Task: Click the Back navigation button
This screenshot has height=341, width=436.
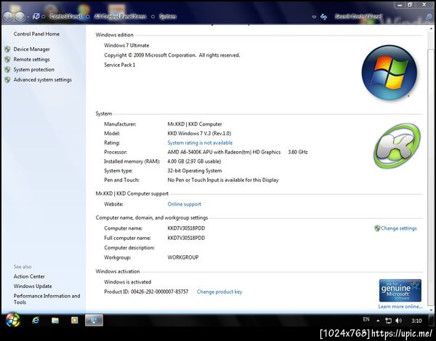Action: [x=8, y=17]
